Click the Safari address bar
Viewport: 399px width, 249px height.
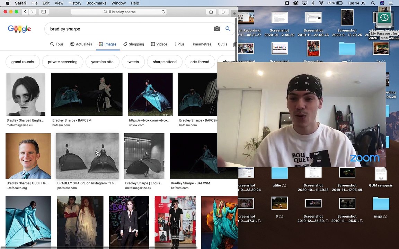[119, 12]
